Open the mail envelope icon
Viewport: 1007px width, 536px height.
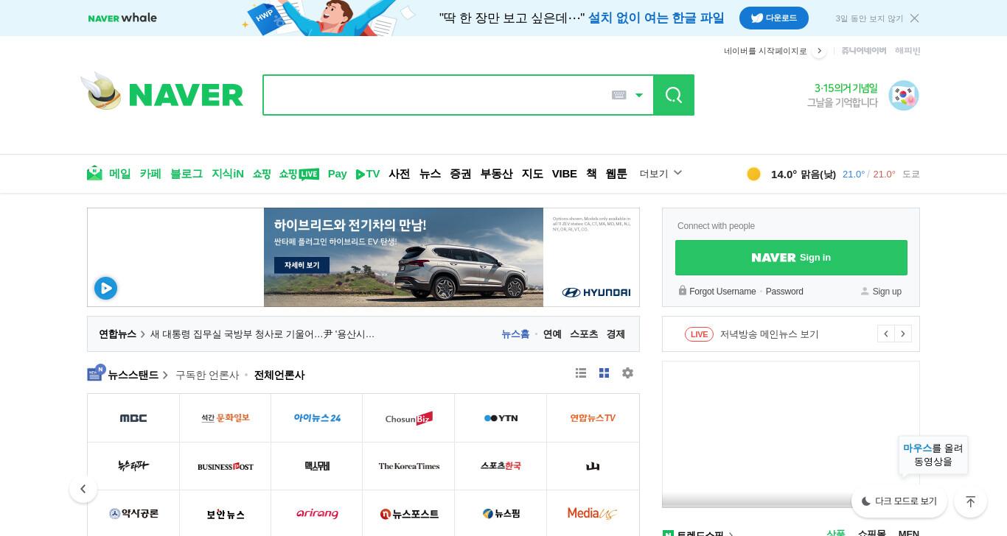click(94, 174)
